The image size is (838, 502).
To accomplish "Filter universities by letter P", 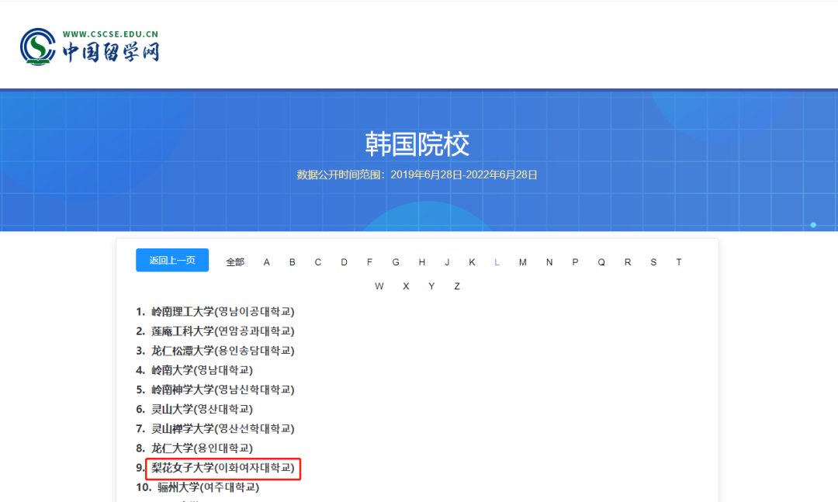I will tap(575, 262).
